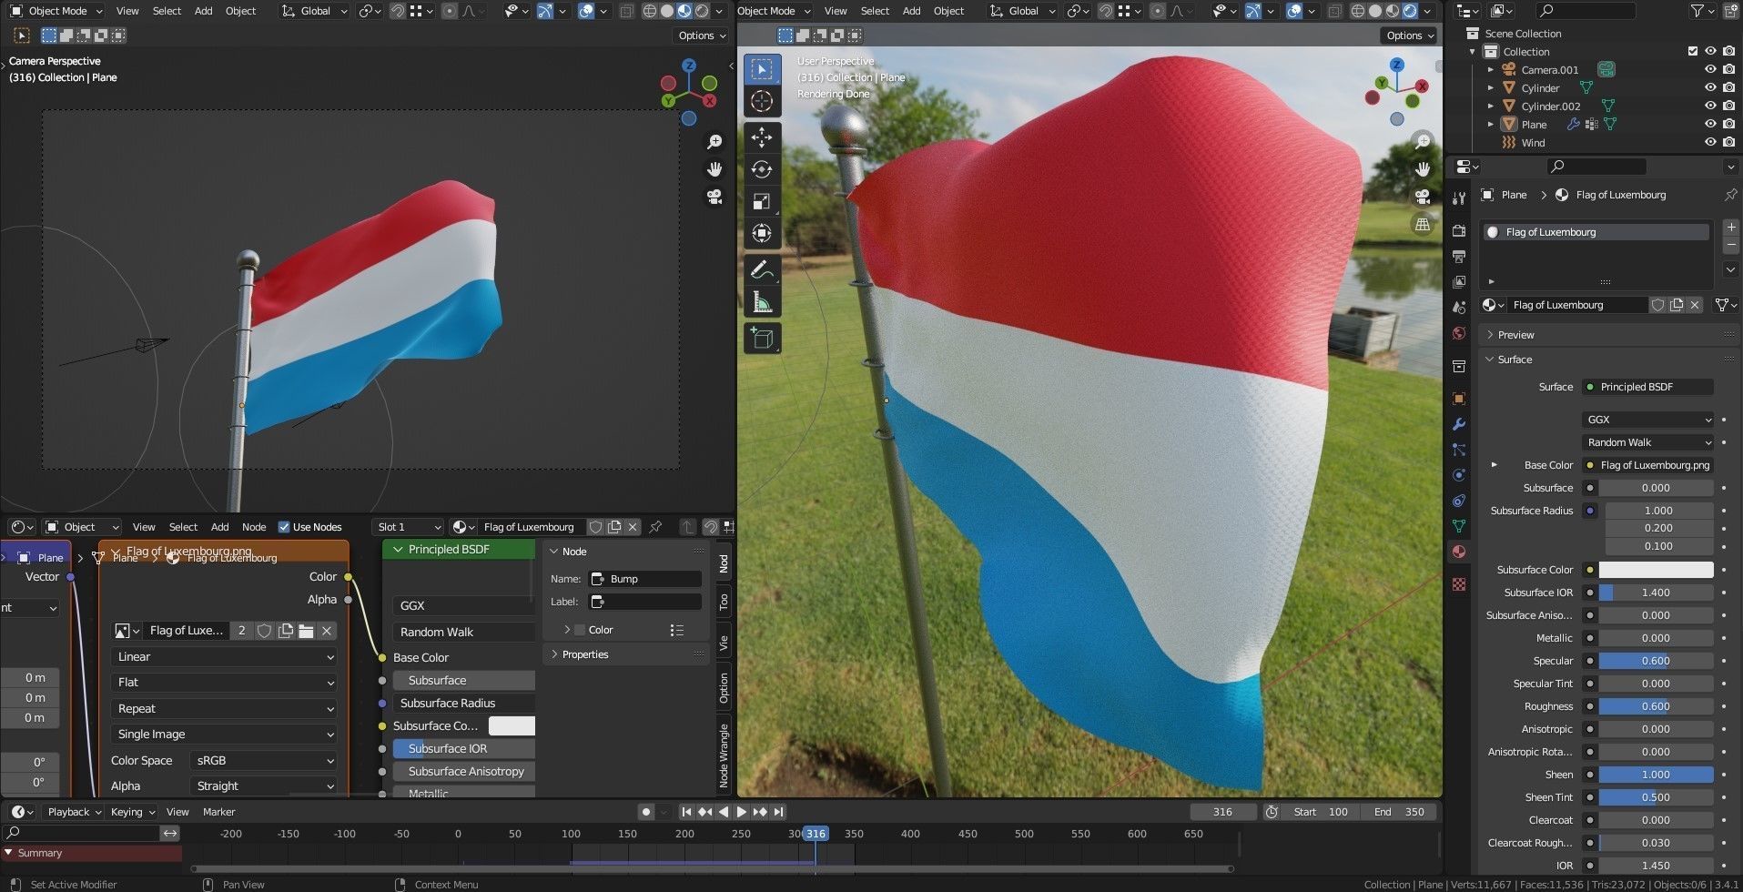This screenshot has width=1743, height=892.
Task: Select the Move tool in the viewport toolbar
Action: (762, 137)
